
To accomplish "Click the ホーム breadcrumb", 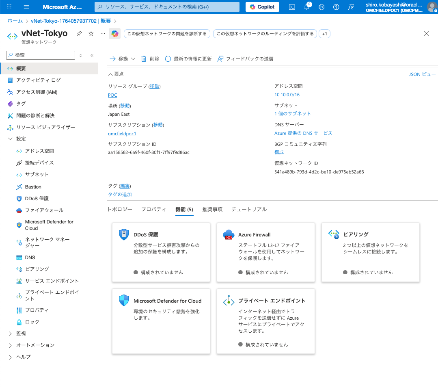I will pos(15,21).
